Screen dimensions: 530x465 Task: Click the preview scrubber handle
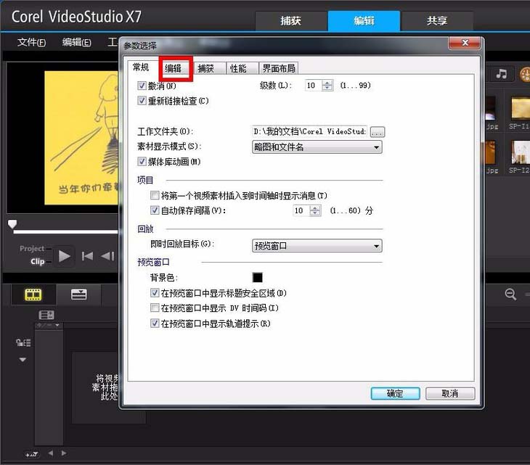point(12,224)
